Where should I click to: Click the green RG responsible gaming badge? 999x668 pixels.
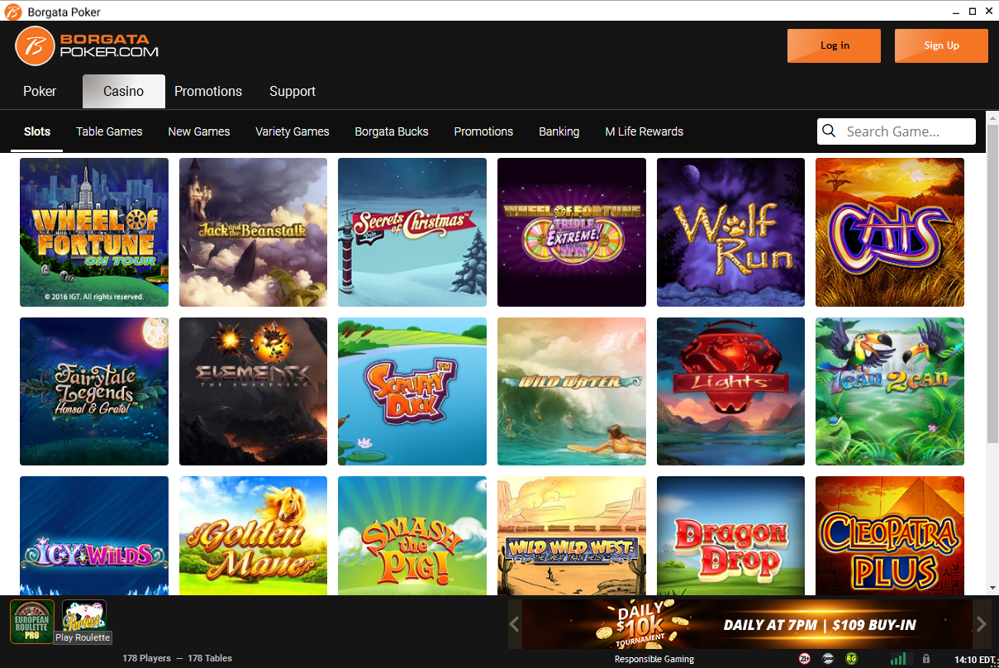850,659
